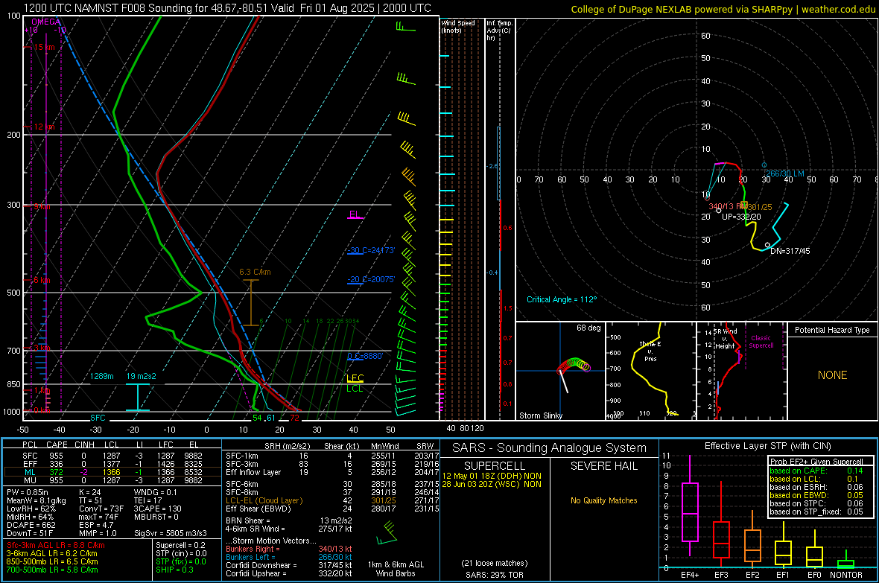Click the 'SR Wind v. Height' plot label
879x583 pixels.
[725, 339]
